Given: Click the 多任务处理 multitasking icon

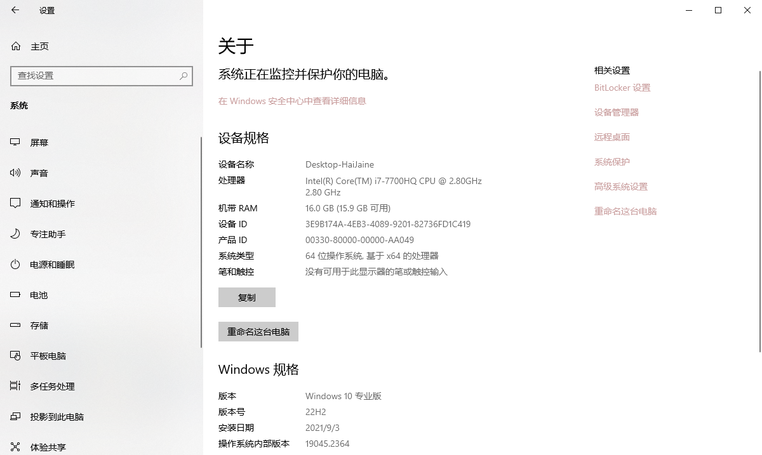Looking at the screenshot, I should [x=15, y=386].
